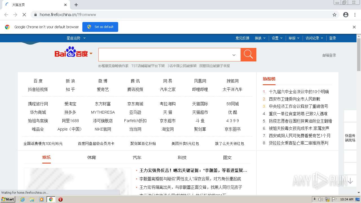Switch to the 科技 tab
The image size is (361, 203).
pyautogui.click(x=182, y=157)
